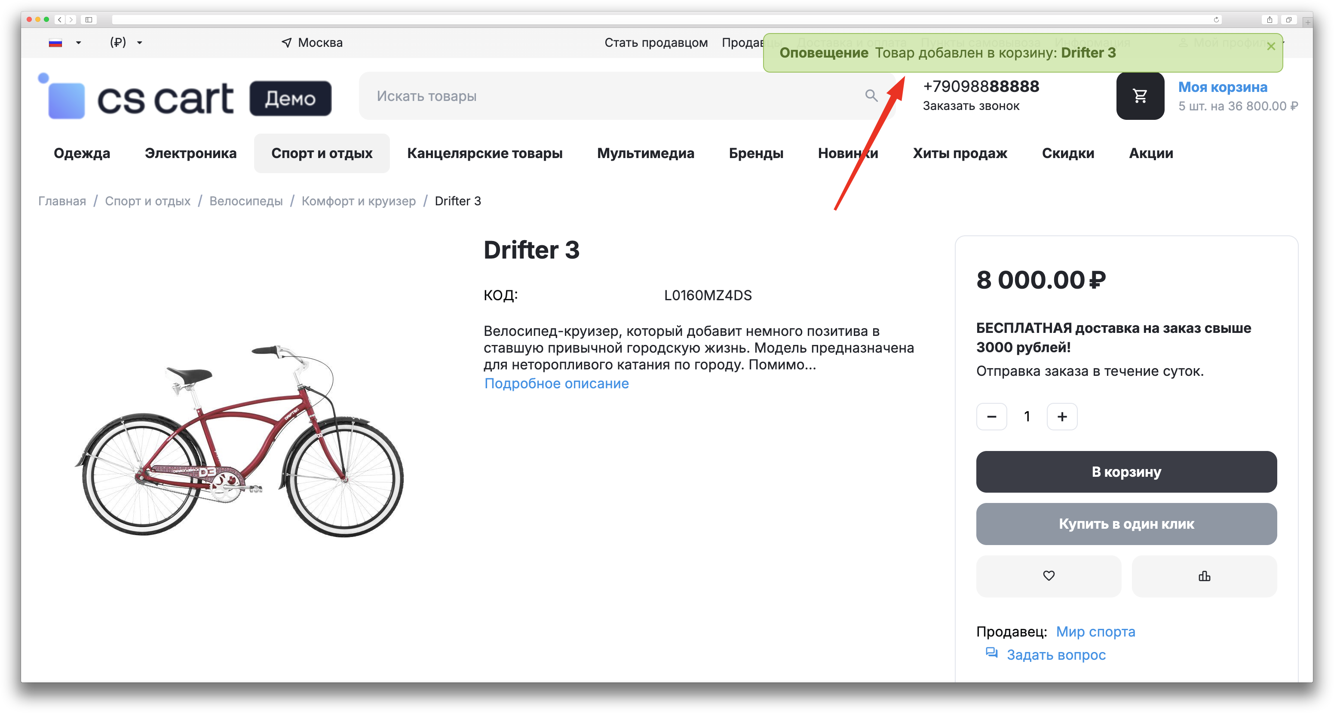This screenshot has height=713, width=1334.
Task: Click the Искать товары search field
Action: pyautogui.click(x=611, y=96)
